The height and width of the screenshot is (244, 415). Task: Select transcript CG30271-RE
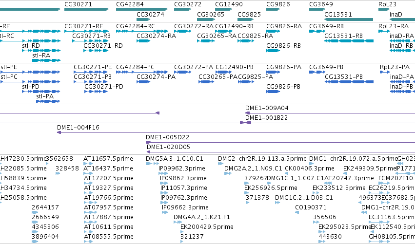point(86,31)
